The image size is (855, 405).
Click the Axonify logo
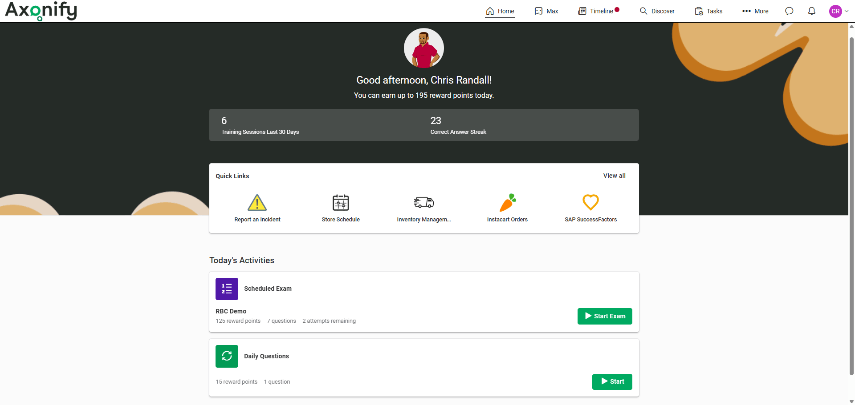click(41, 11)
